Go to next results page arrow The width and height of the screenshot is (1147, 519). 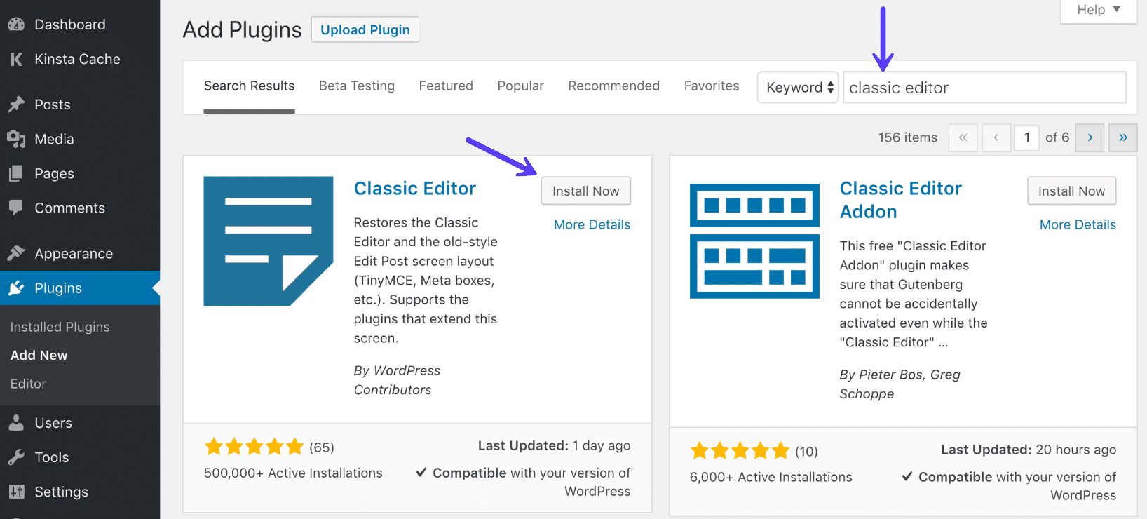coord(1090,137)
